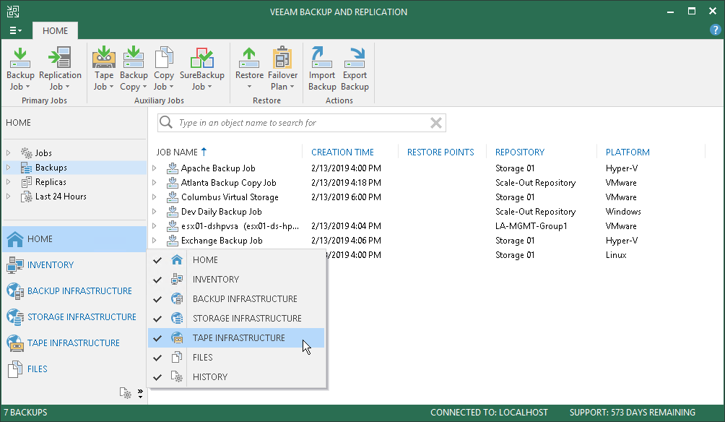725x422 pixels.
Task: Sort by the Creation Time column header
Action: point(342,152)
